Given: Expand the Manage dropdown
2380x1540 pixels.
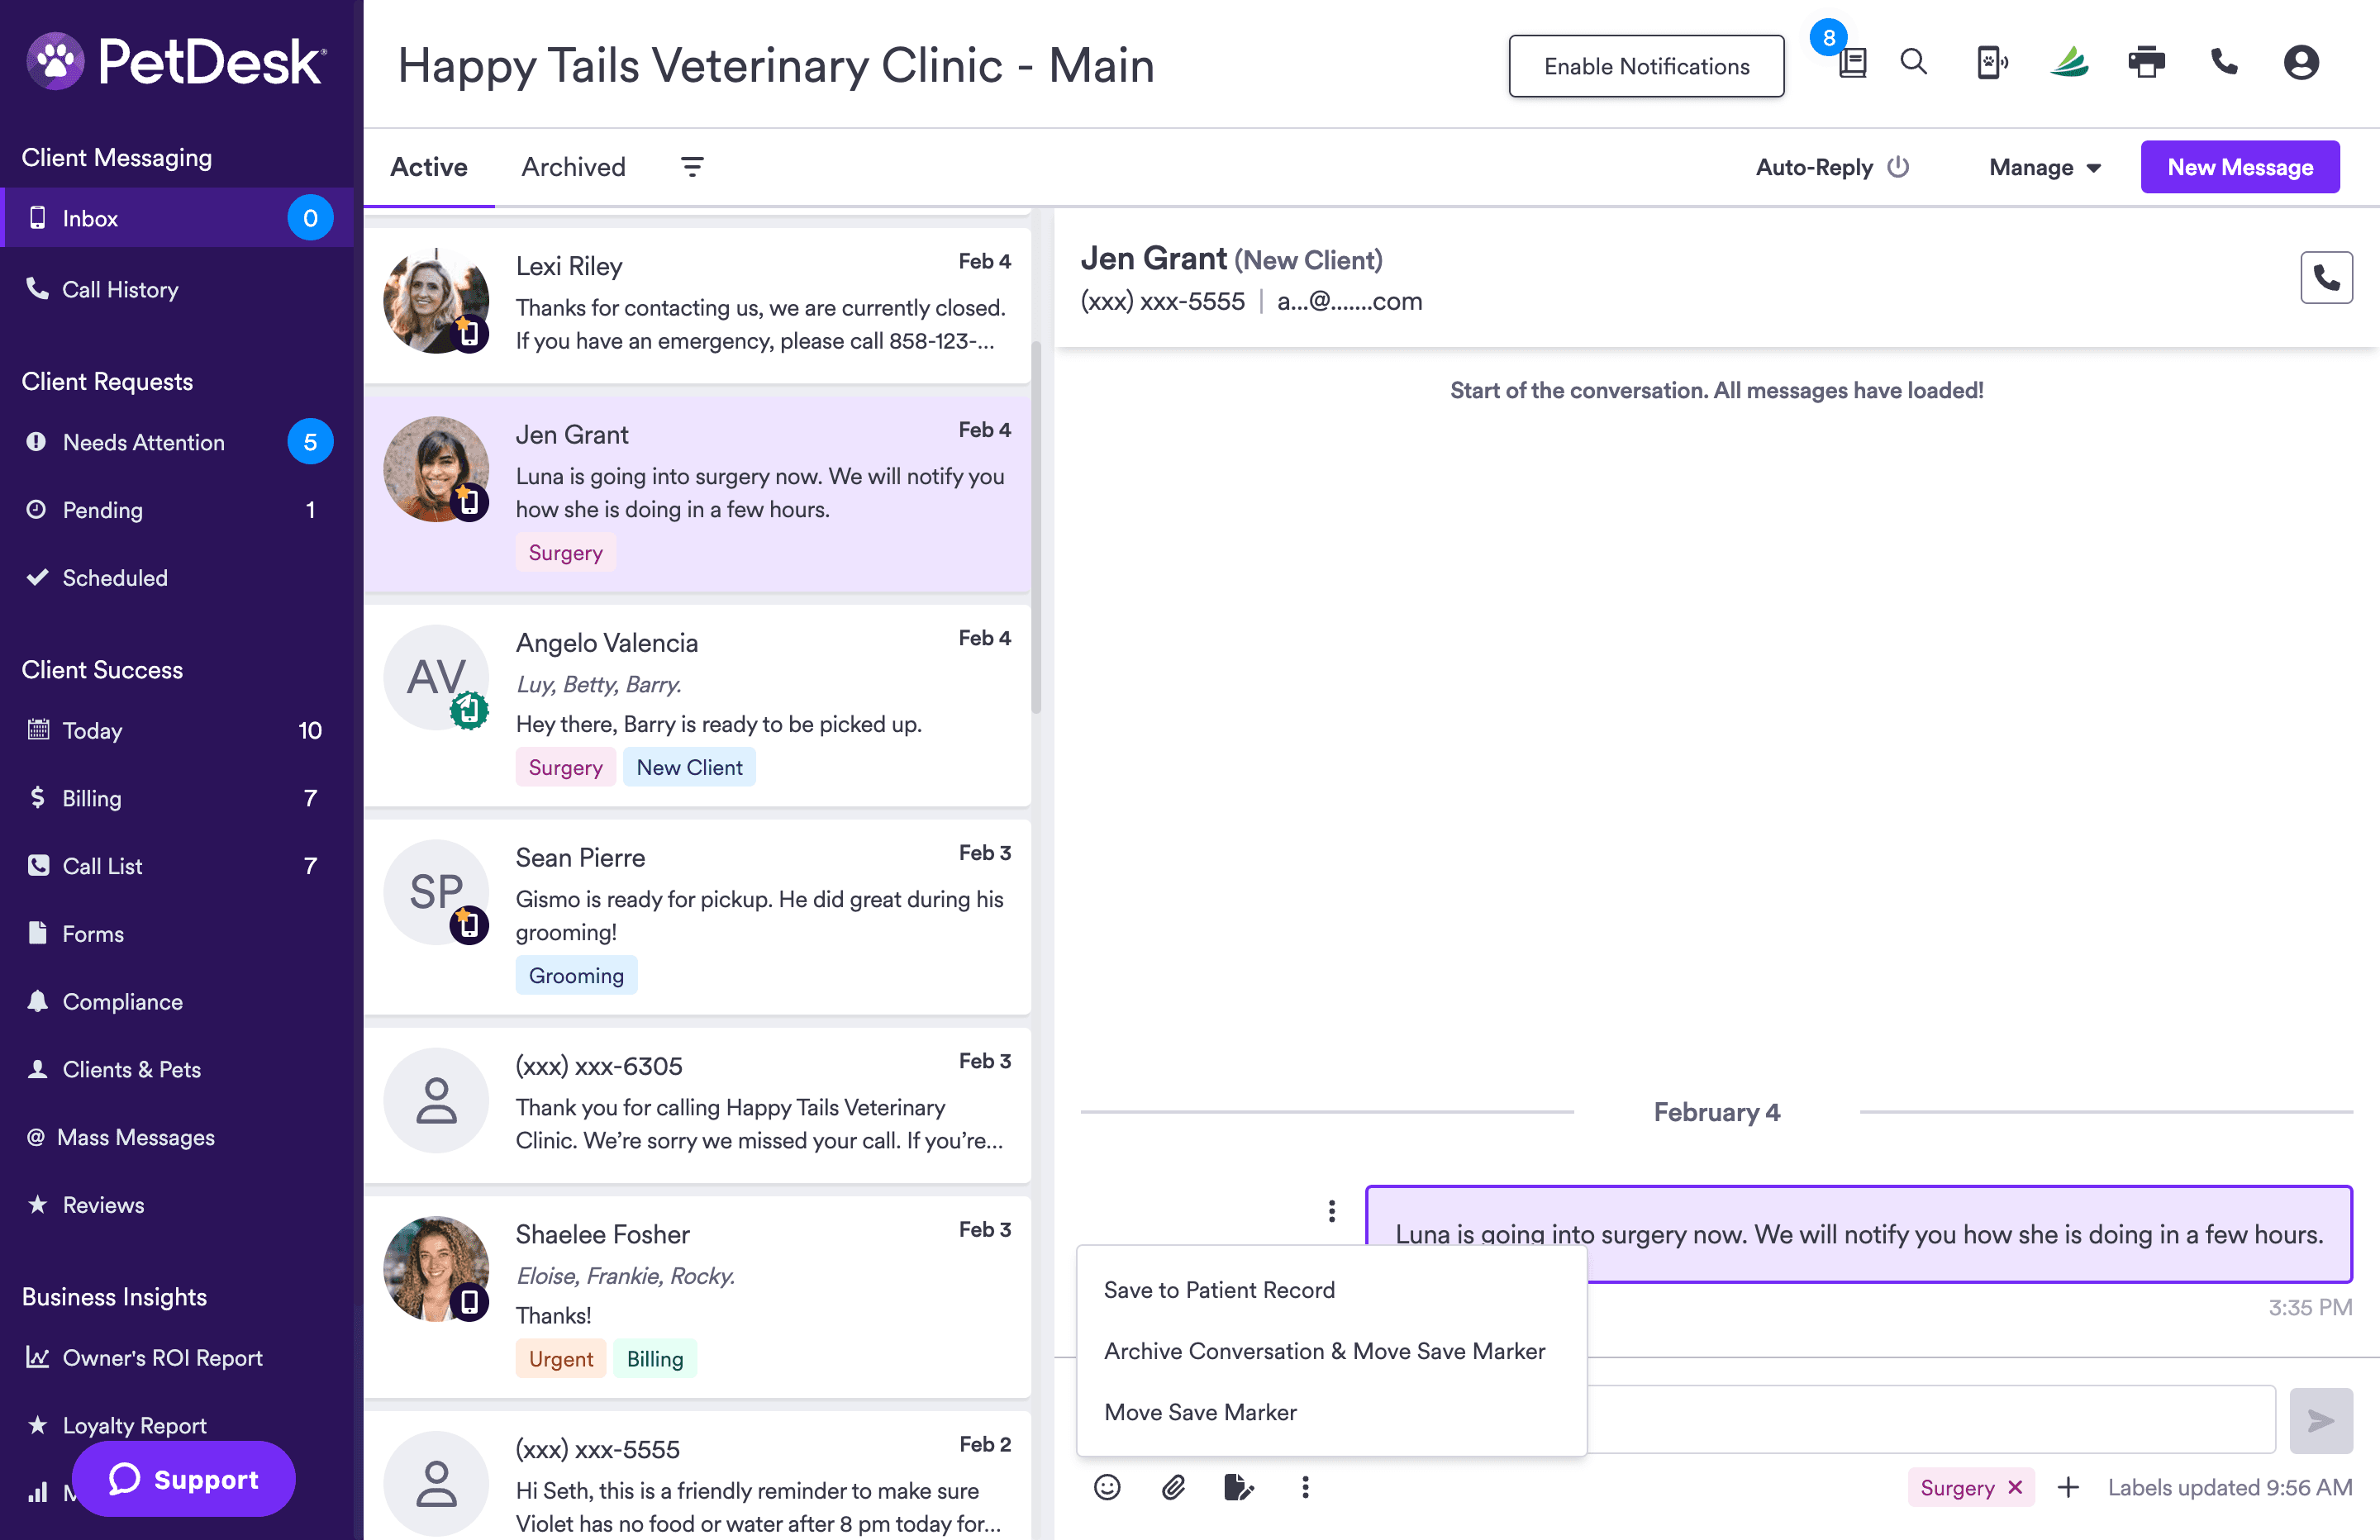Looking at the screenshot, I should [x=2044, y=167].
